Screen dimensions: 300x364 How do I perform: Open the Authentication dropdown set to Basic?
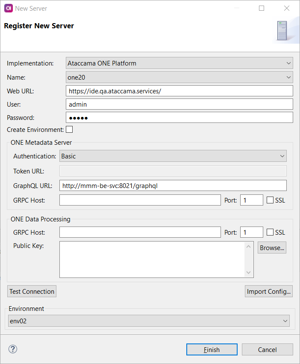point(282,156)
